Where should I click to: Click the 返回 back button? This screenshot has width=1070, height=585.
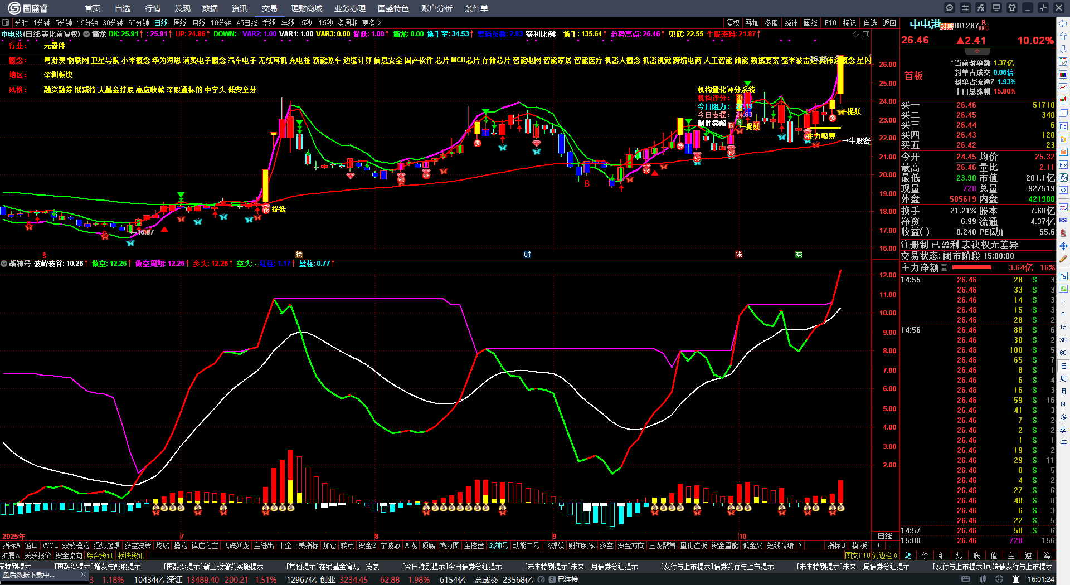(889, 23)
